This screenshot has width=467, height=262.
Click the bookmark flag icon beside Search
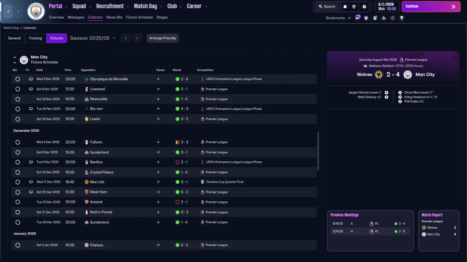click(x=345, y=7)
